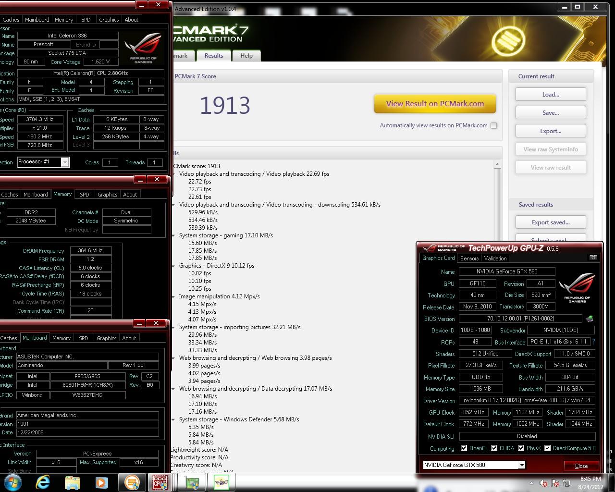Click the View raw result button
Image resolution: width=615 pixels, height=492 pixels.
[551, 168]
